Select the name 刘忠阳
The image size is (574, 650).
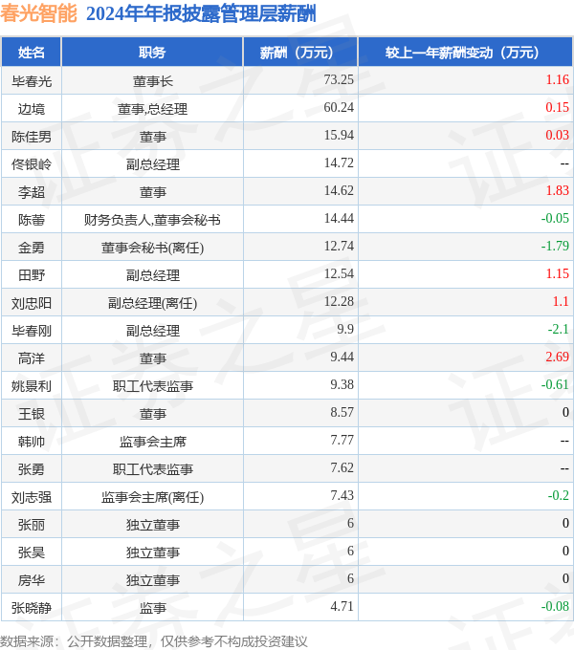point(32,303)
